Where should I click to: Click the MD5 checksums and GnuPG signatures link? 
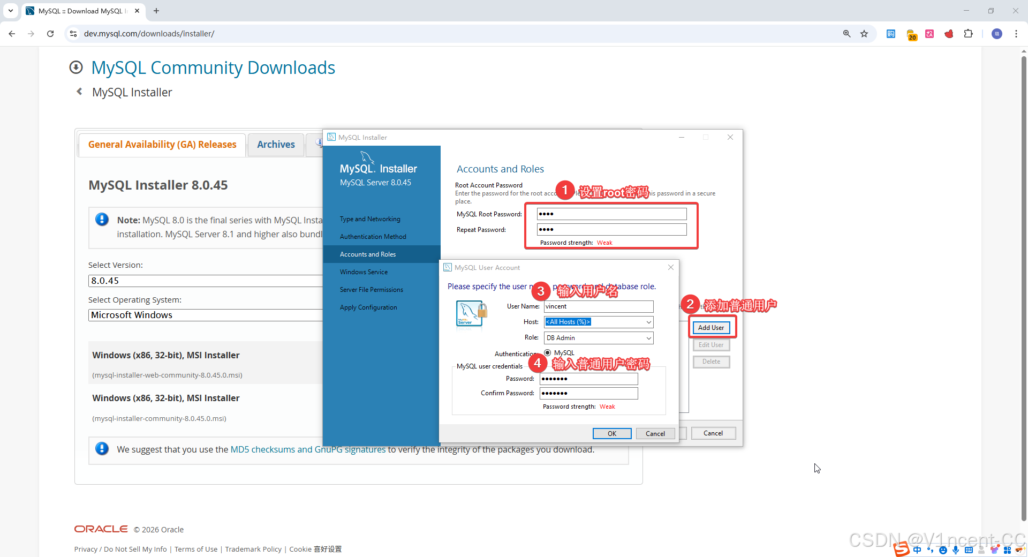tap(308, 449)
